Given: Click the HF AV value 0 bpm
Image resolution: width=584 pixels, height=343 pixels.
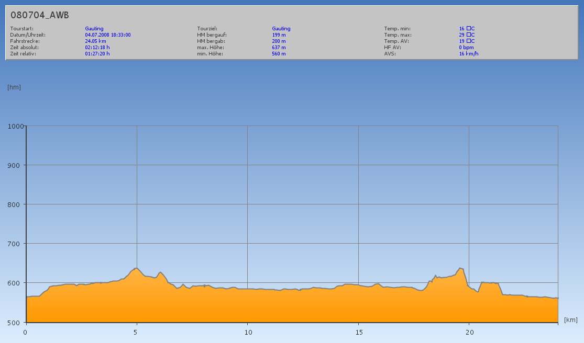Looking at the screenshot, I should tap(466, 48).
